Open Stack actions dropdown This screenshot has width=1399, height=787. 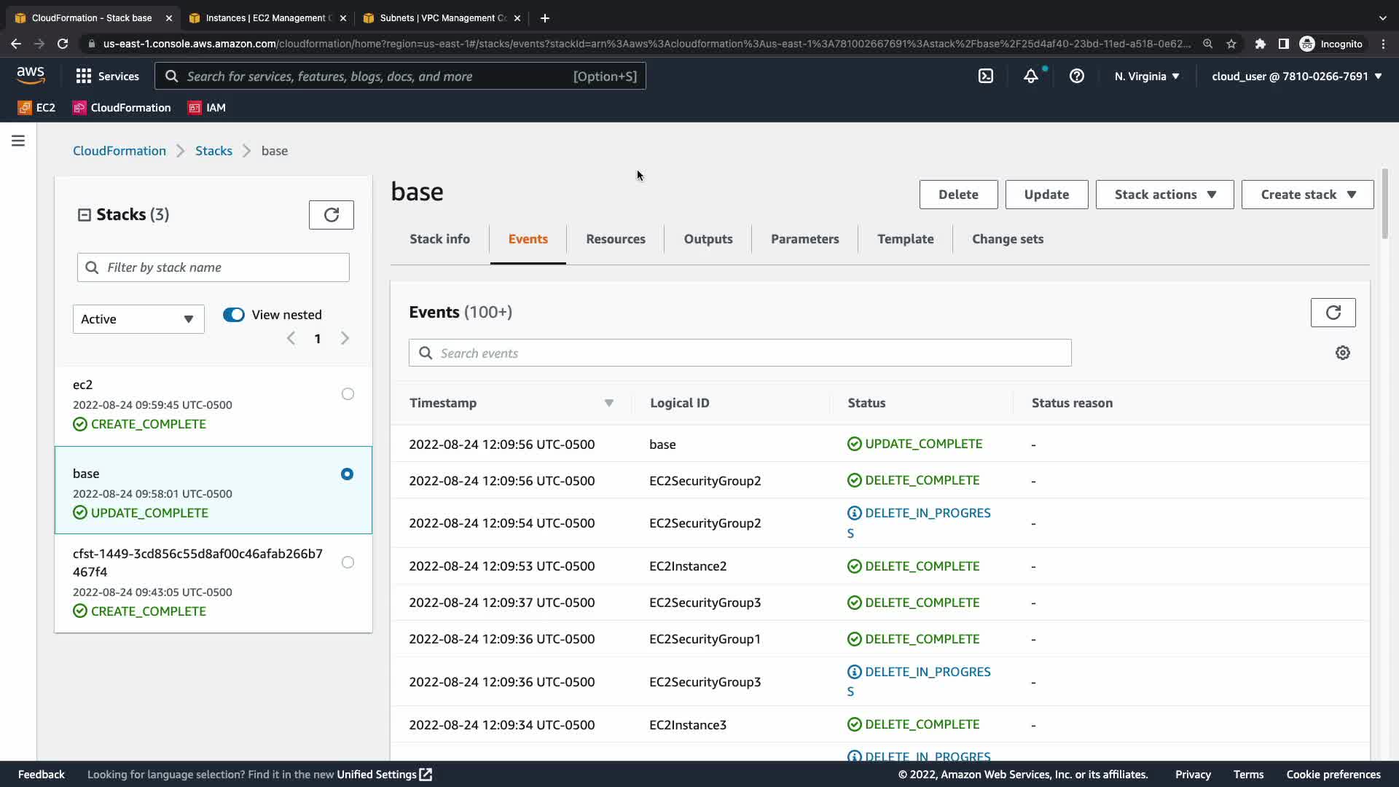[x=1164, y=195]
